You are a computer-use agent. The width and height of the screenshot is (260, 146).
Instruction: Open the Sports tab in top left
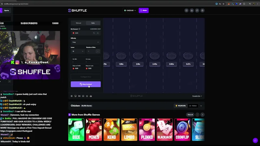[7, 10]
